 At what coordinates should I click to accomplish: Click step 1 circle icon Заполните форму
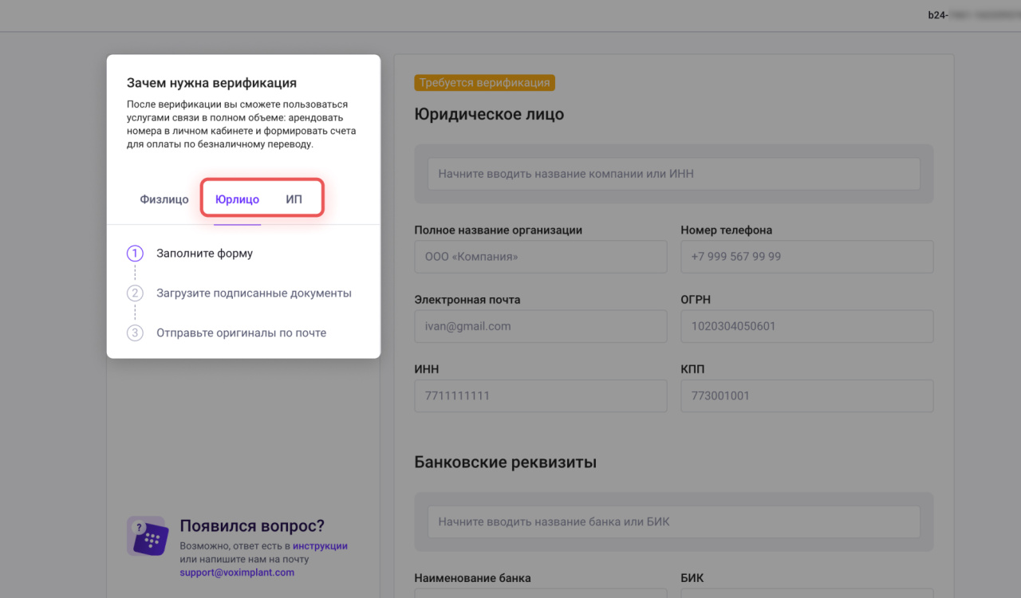[135, 254]
